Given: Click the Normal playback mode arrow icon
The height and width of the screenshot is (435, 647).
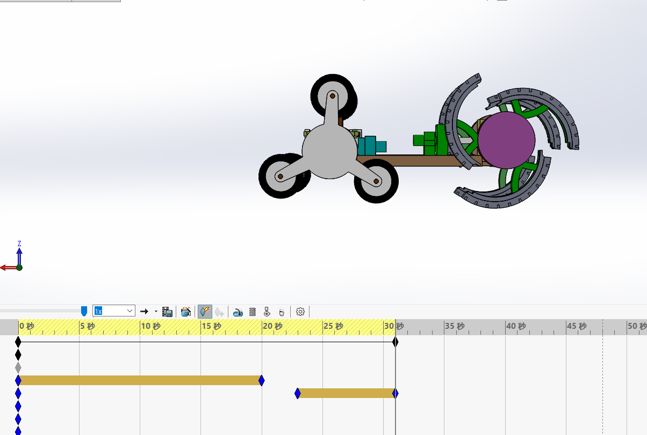Looking at the screenshot, I should [x=144, y=311].
